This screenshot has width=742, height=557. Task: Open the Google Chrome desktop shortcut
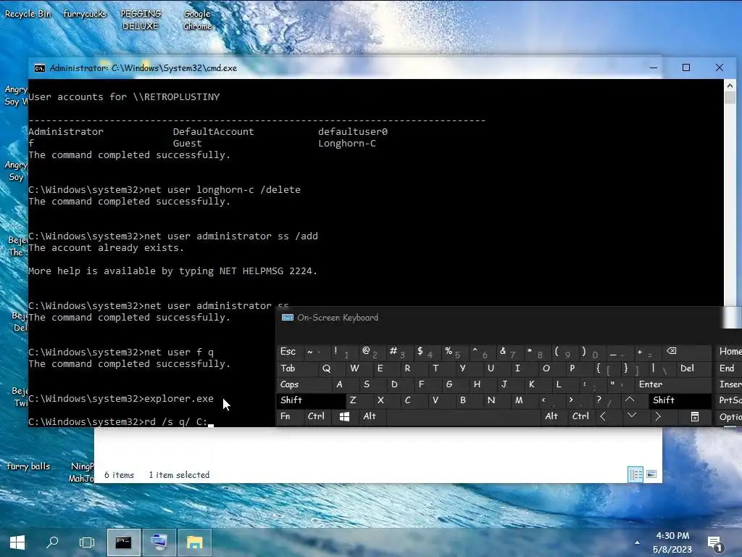tap(197, 20)
